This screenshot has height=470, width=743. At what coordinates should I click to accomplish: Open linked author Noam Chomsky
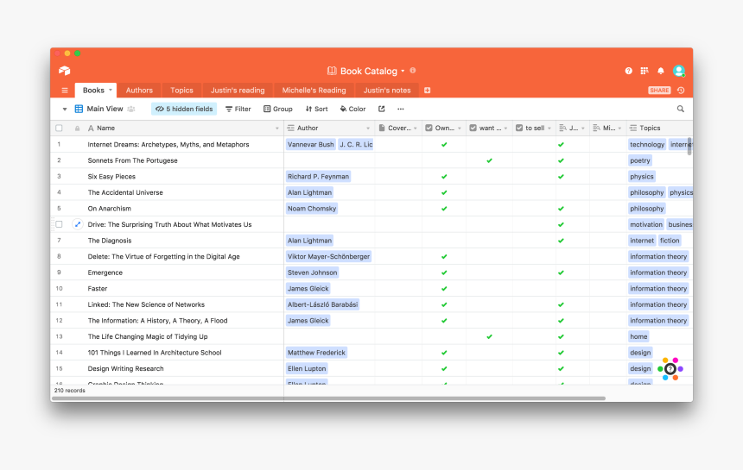pyautogui.click(x=311, y=209)
